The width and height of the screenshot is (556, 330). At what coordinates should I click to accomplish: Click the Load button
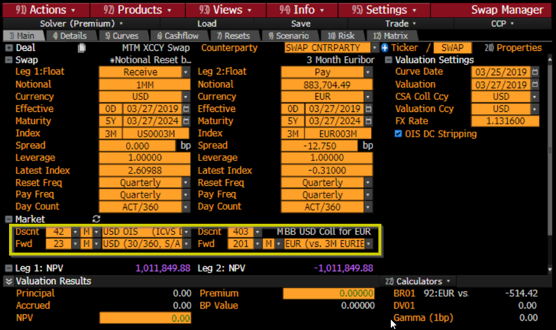[x=206, y=24]
